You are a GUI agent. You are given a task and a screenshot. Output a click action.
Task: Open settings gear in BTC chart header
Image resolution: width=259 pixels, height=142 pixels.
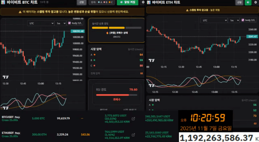(143, 2)
